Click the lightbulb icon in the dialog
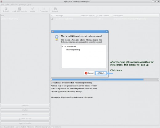Screen dimensions: 160x128 click(57, 38)
